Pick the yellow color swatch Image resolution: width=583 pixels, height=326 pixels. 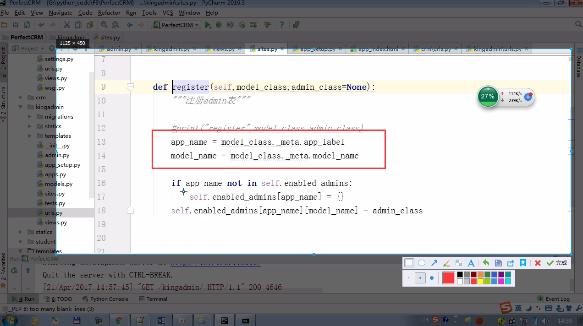pos(480,281)
